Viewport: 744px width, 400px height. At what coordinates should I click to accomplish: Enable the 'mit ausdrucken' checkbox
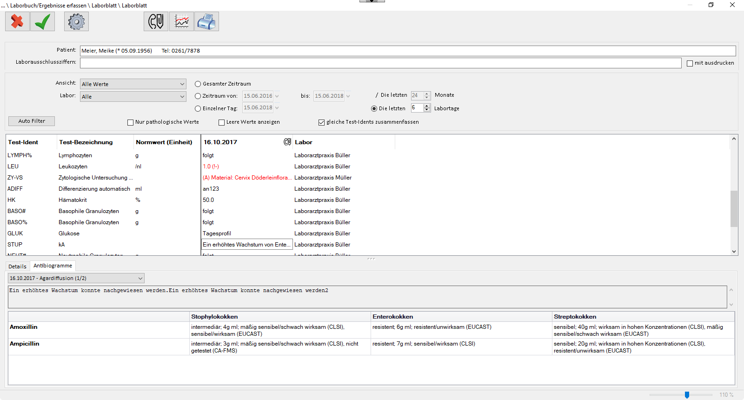(x=690, y=63)
